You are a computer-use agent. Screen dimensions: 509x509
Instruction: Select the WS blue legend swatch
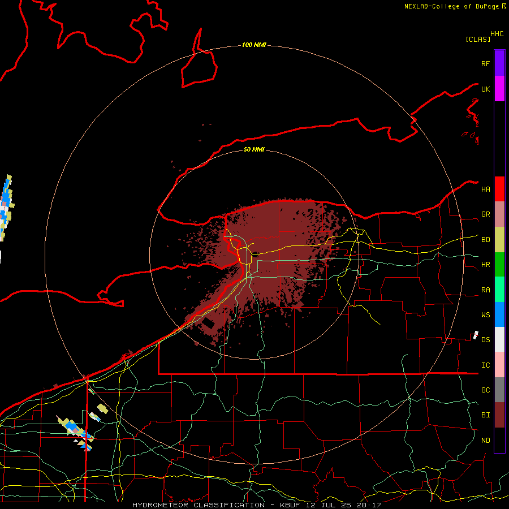tap(499, 314)
